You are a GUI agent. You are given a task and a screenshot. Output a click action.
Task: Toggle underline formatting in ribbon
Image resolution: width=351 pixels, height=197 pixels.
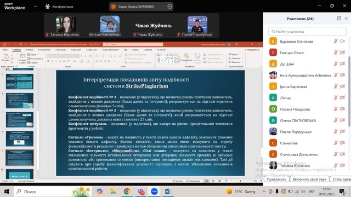pos(56,61)
